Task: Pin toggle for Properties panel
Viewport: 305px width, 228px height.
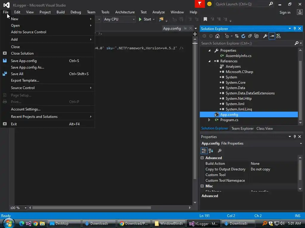Action: point(295,137)
